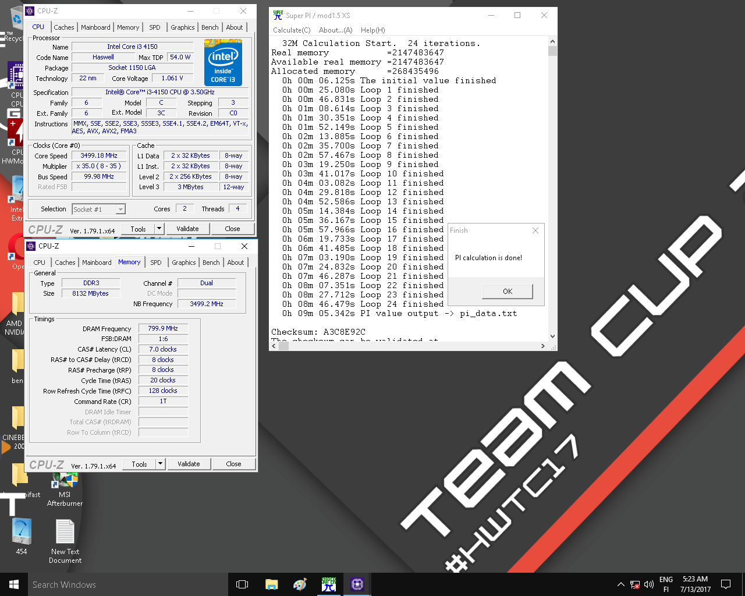This screenshot has width=745, height=596.
Task: Click Close in the upper CPU-Z window
Action: tap(232, 229)
